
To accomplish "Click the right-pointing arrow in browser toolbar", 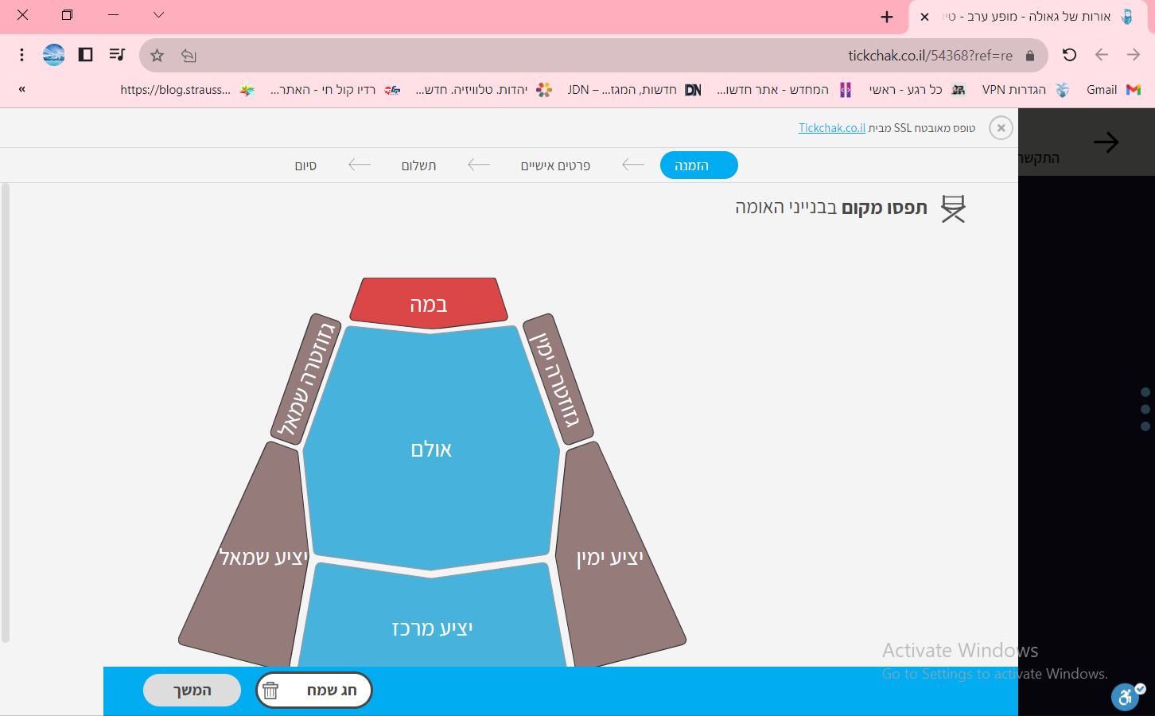I will pos(1134,55).
